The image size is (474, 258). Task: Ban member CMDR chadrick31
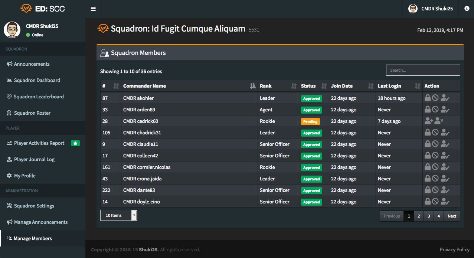pos(435,133)
